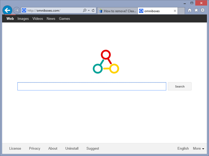
Task: Maximize the browser window
Action: click(192, 3)
